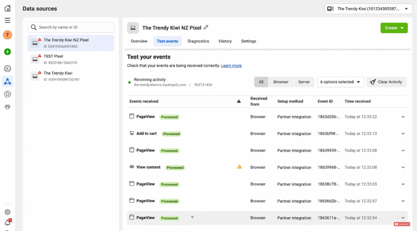Filter events by Server
417x231 pixels.
pyautogui.click(x=304, y=82)
